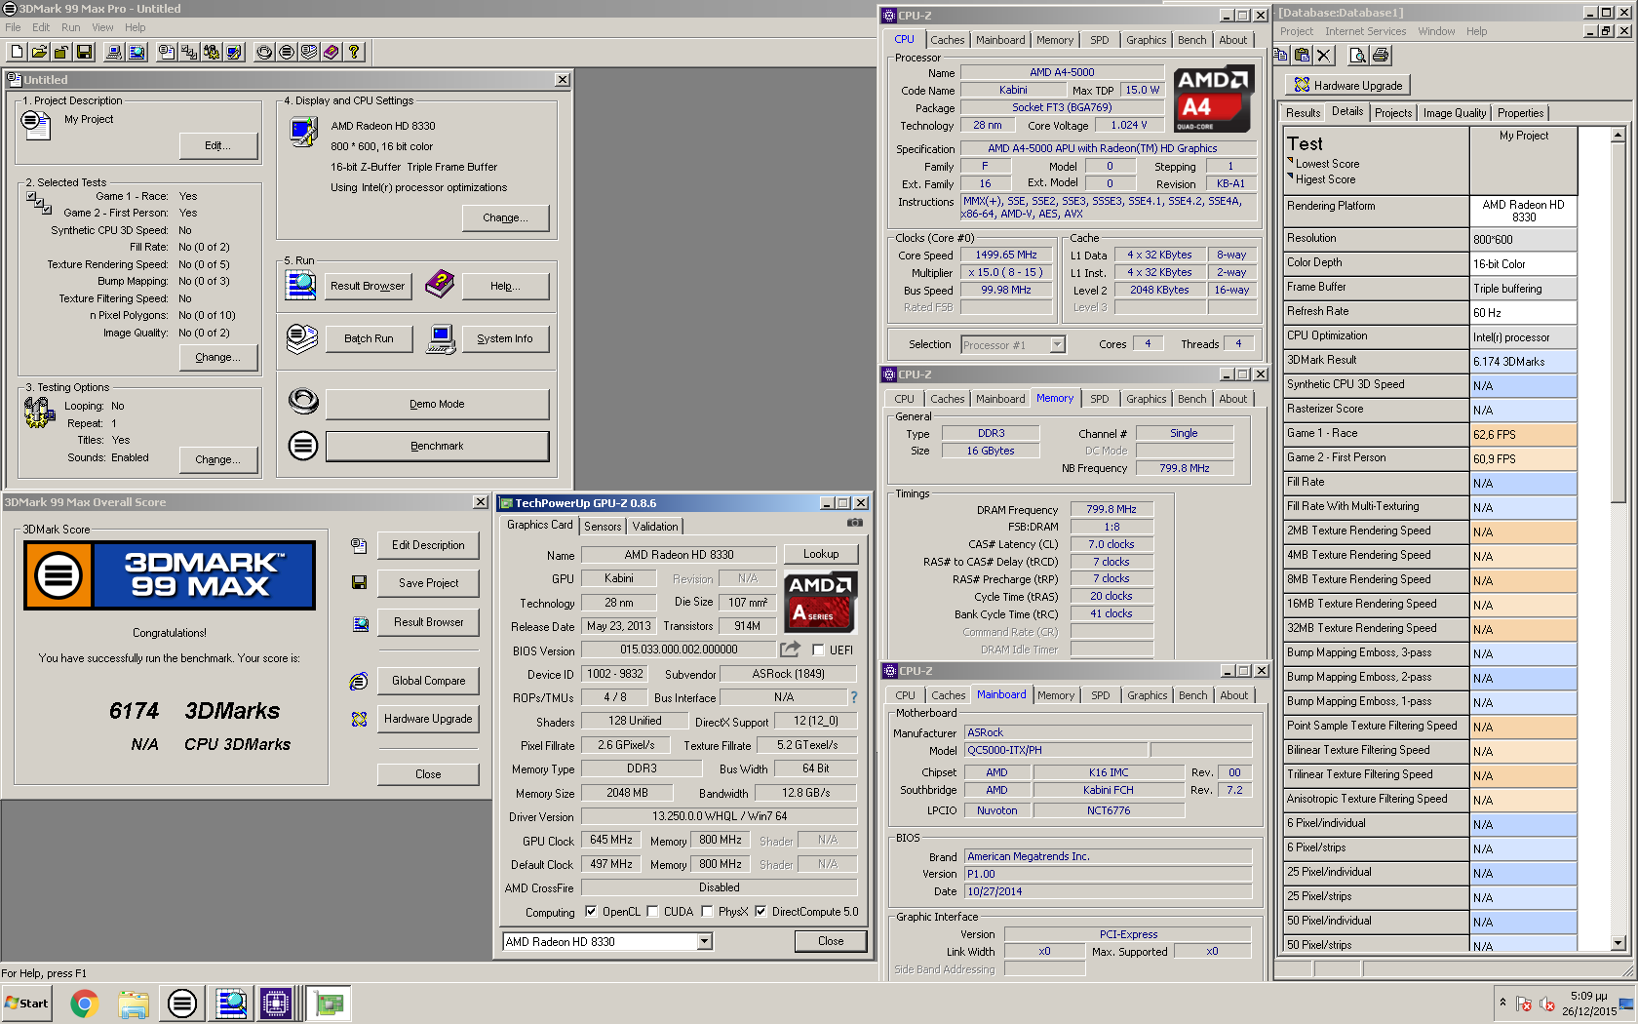The width and height of the screenshot is (1638, 1024).
Task: Switch to the Validation tab in GPU-Z
Action: pos(655,527)
